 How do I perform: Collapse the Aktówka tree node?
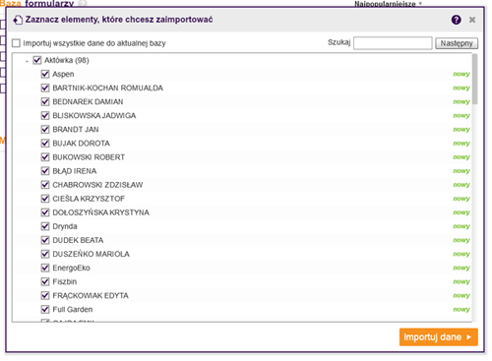click(x=27, y=61)
